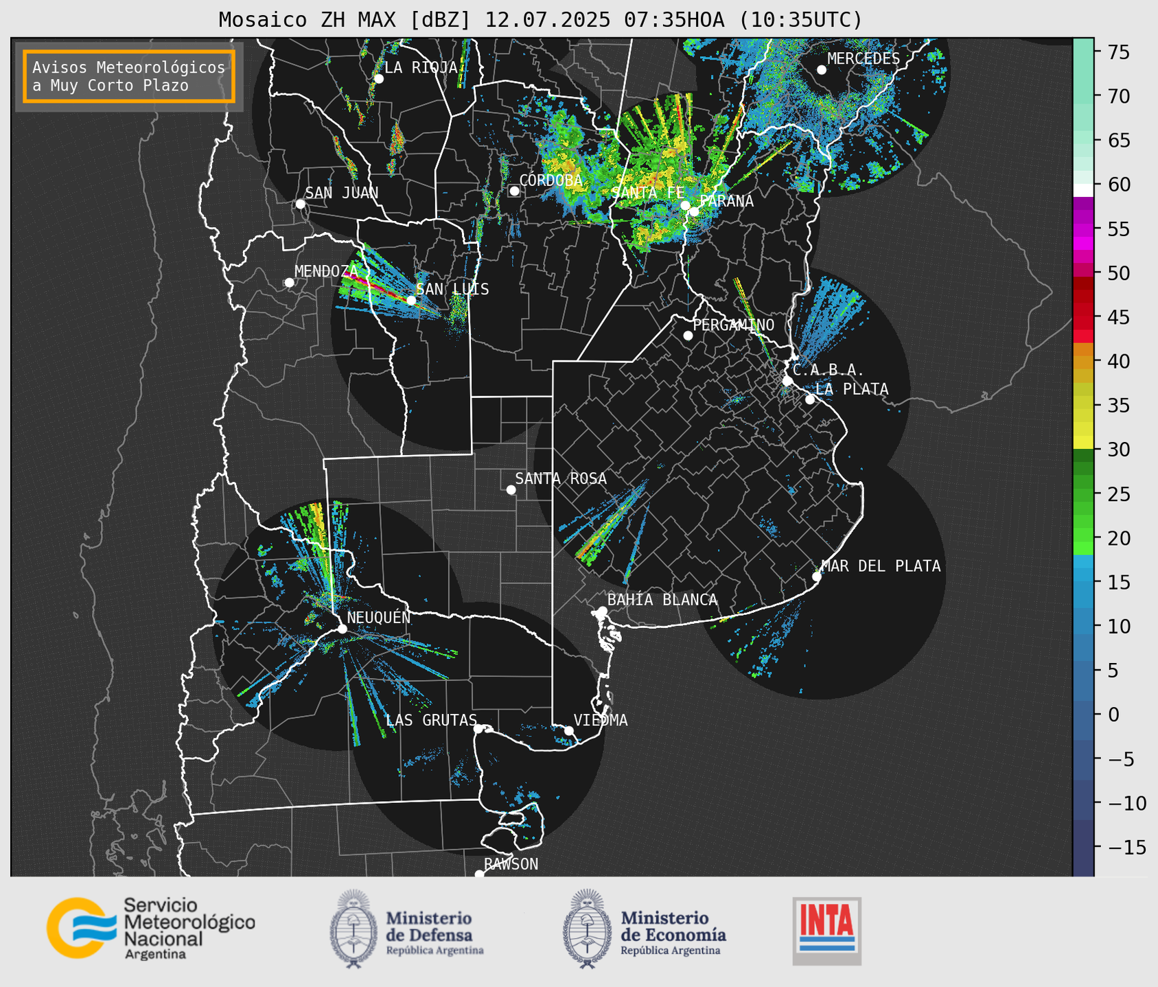1158x987 pixels.
Task: Click the 'SANTA ROSA' label
Action: 561,478
